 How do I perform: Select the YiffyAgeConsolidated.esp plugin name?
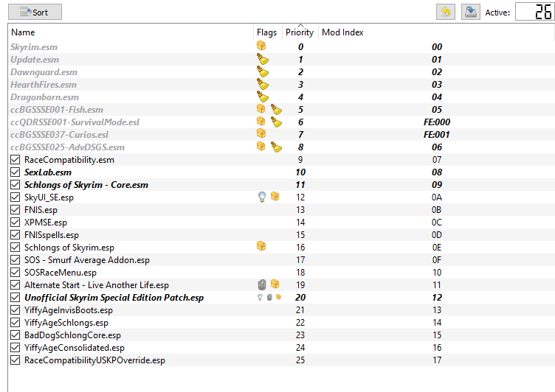75,348
